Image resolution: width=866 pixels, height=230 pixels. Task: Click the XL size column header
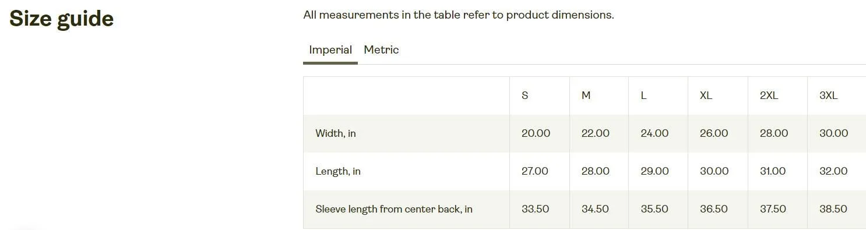pos(706,95)
